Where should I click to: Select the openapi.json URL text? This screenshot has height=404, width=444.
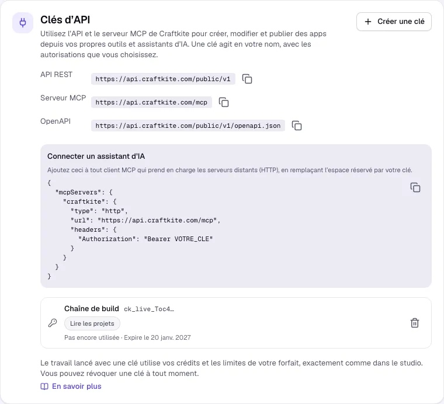(x=188, y=126)
